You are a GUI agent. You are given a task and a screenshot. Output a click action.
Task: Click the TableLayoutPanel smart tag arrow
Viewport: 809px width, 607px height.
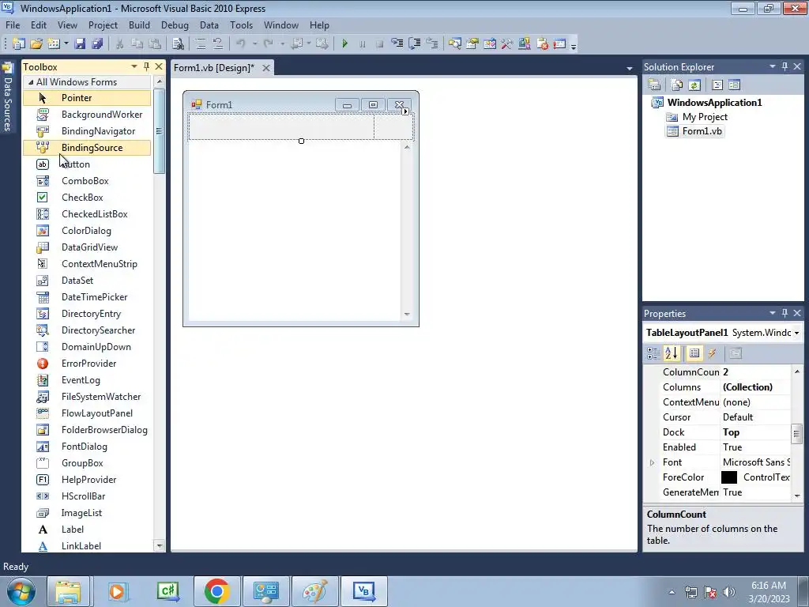click(x=405, y=111)
